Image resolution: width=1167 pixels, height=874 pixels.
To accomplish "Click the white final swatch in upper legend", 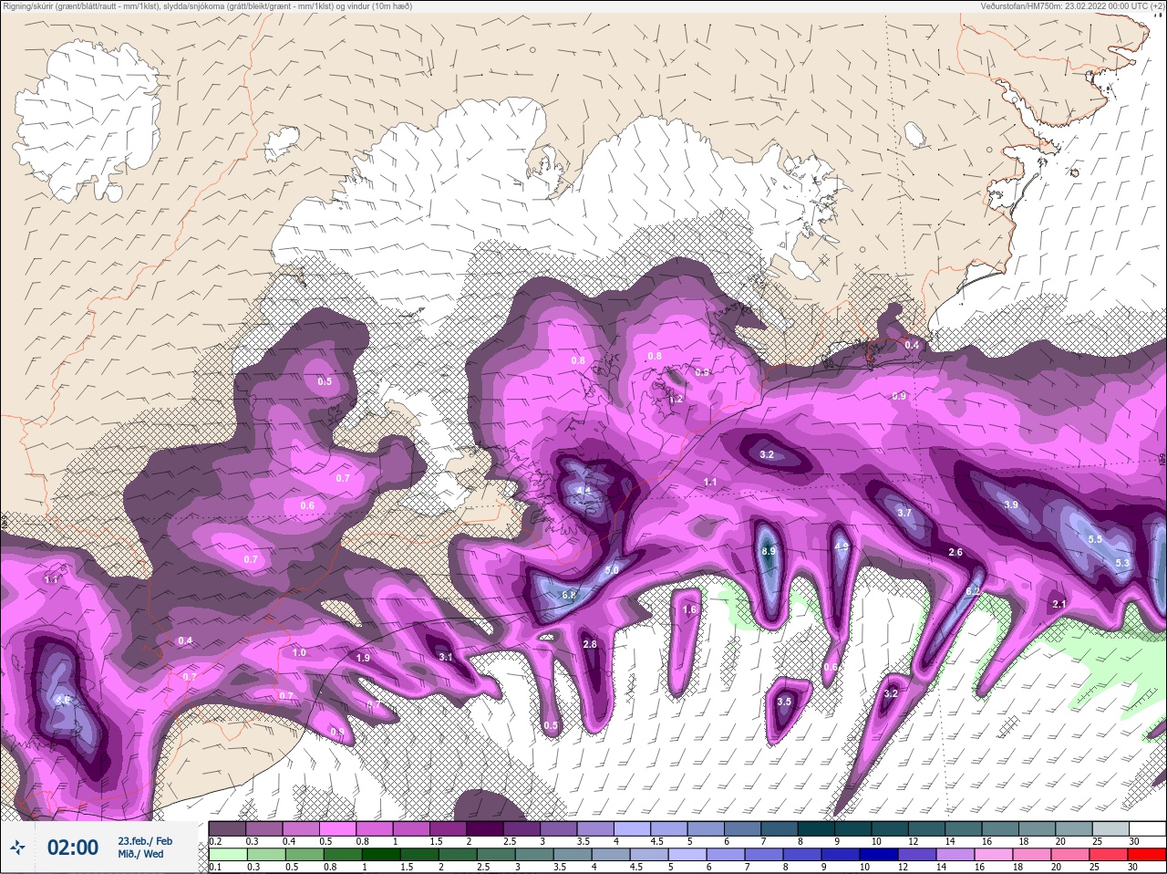I will pos(1147,828).
